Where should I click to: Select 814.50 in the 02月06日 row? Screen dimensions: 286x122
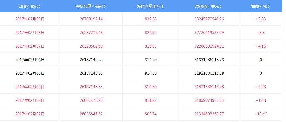click(151, 60)
